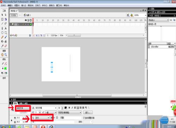Select the Eraser tool
Viewport: 176px width, 128px height.
point(6,46)
